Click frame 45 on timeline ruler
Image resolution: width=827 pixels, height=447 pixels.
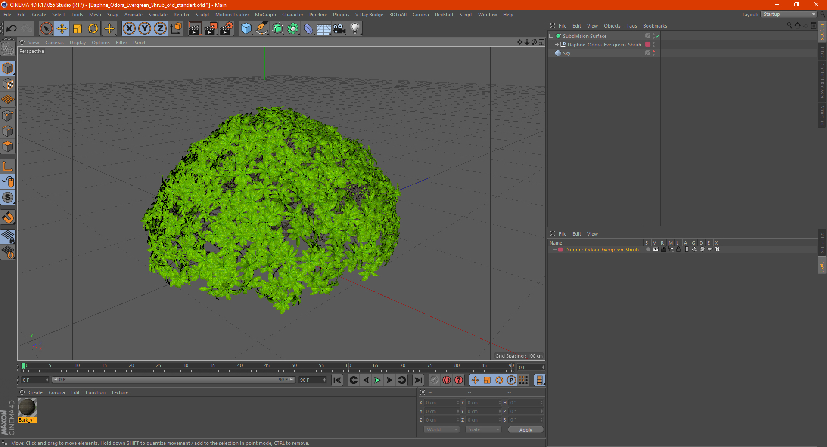point(267,367)
